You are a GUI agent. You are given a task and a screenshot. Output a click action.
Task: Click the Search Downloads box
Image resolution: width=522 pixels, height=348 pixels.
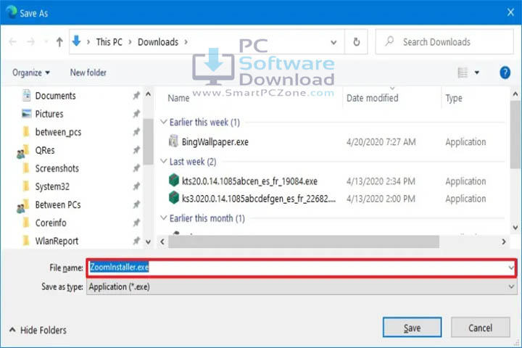point(444,41)
